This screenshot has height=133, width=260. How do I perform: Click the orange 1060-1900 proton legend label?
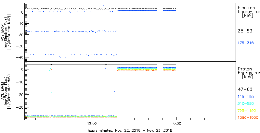point(248,118)
